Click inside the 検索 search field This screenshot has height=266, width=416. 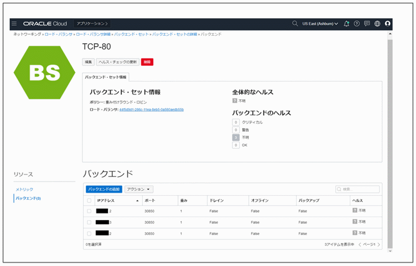tap(358, 189)
